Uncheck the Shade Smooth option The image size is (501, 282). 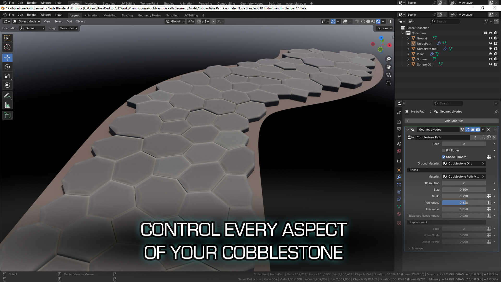coord(444,157)
